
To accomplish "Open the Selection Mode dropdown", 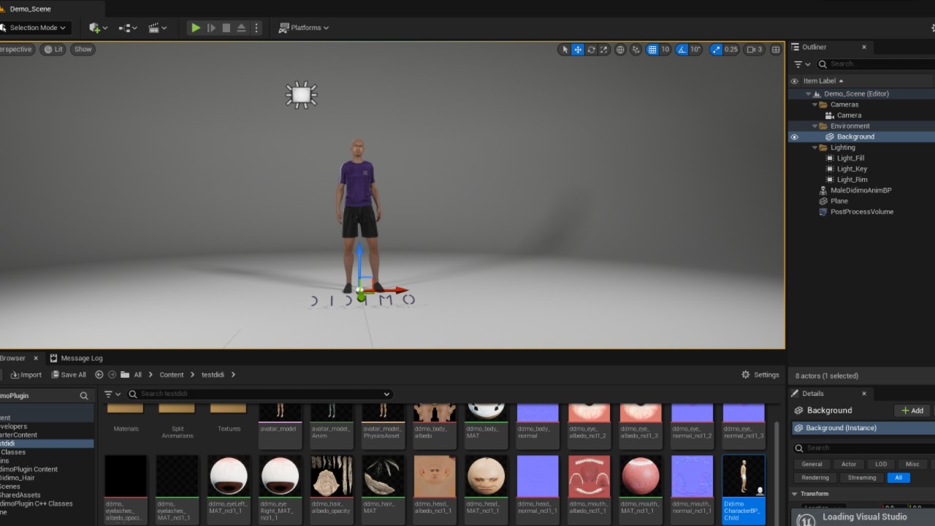I will (x=35, y=28).
